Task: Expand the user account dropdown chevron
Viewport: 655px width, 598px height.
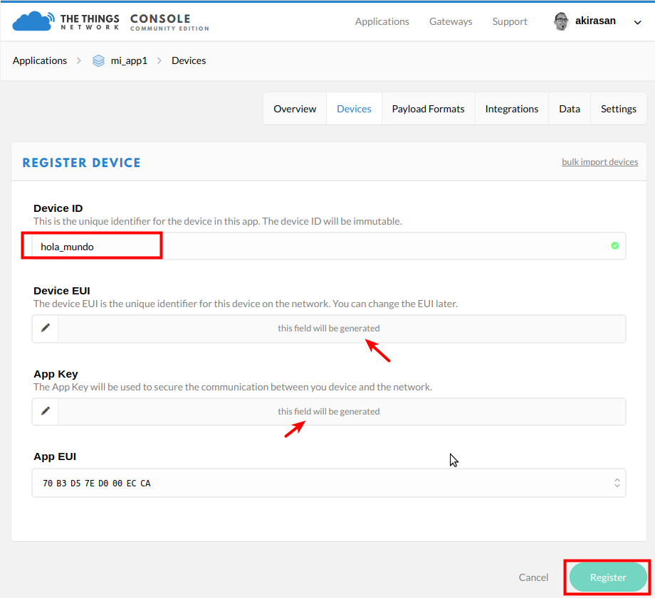Action: 637,23
